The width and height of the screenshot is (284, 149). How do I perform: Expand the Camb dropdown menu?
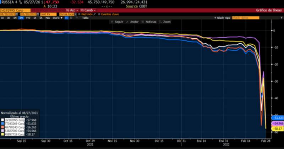tap(88, 11)
